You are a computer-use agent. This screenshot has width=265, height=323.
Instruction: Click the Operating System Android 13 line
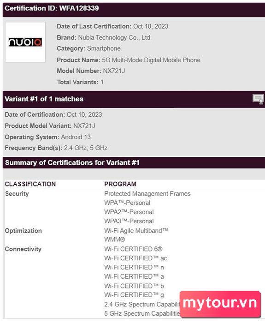click(x=48, y=137)
